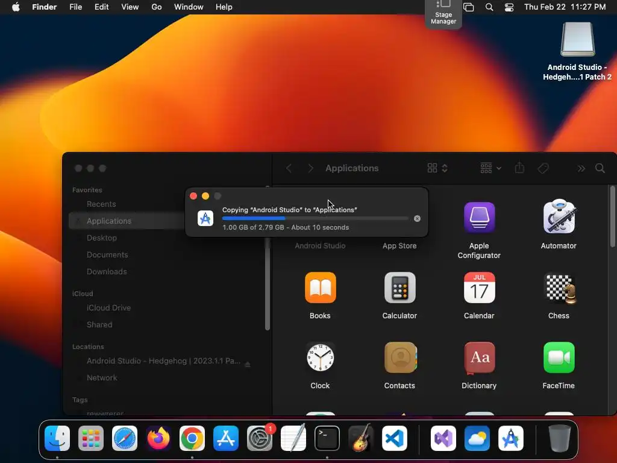617x463 pixels.
Task: Select Documents in Finder sidebar
Action: coord(107,255)
